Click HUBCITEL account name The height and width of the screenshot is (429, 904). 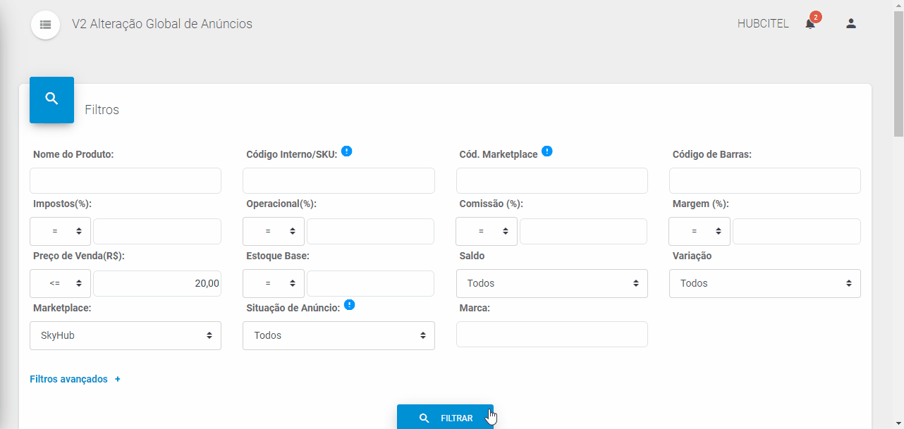pyautogui.click(x=763, y=24)
